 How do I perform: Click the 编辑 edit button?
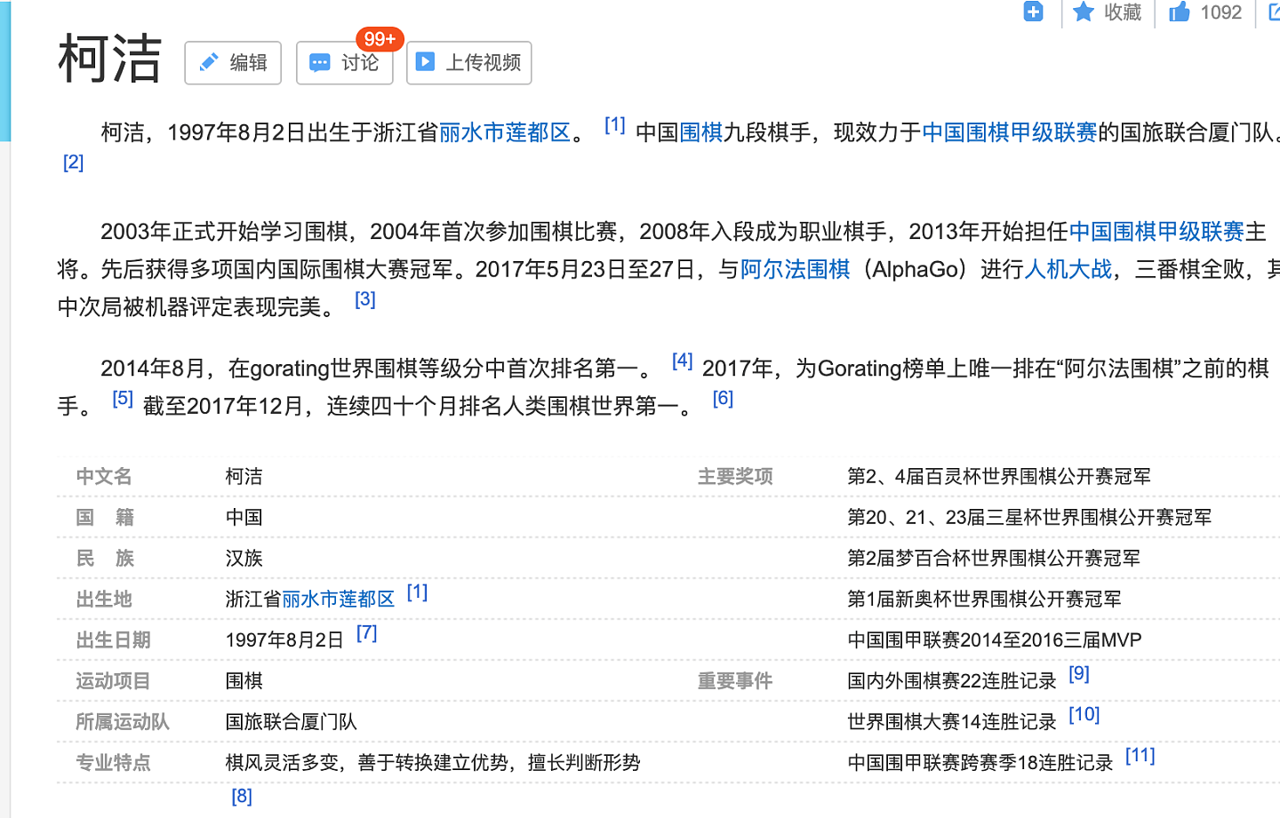[233, 63]
